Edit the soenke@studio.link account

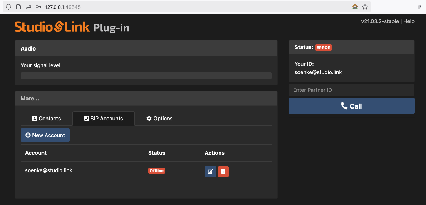point(210,172)
